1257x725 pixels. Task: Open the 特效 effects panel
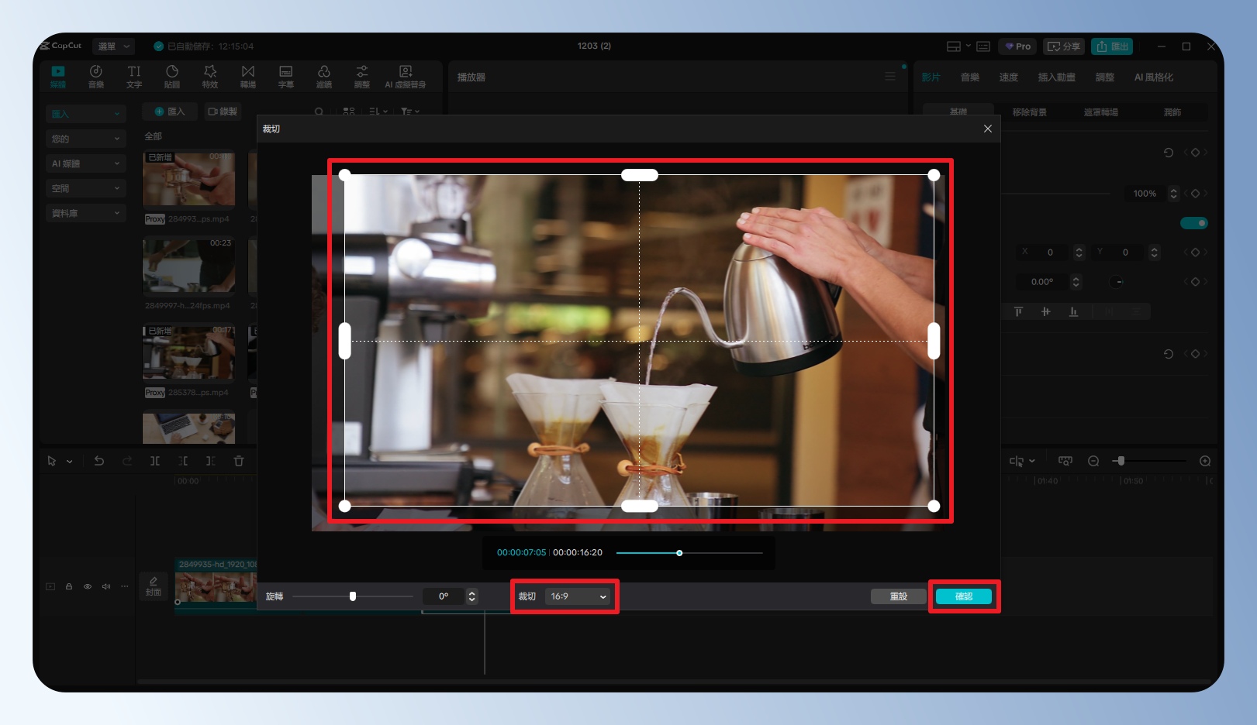209,76
